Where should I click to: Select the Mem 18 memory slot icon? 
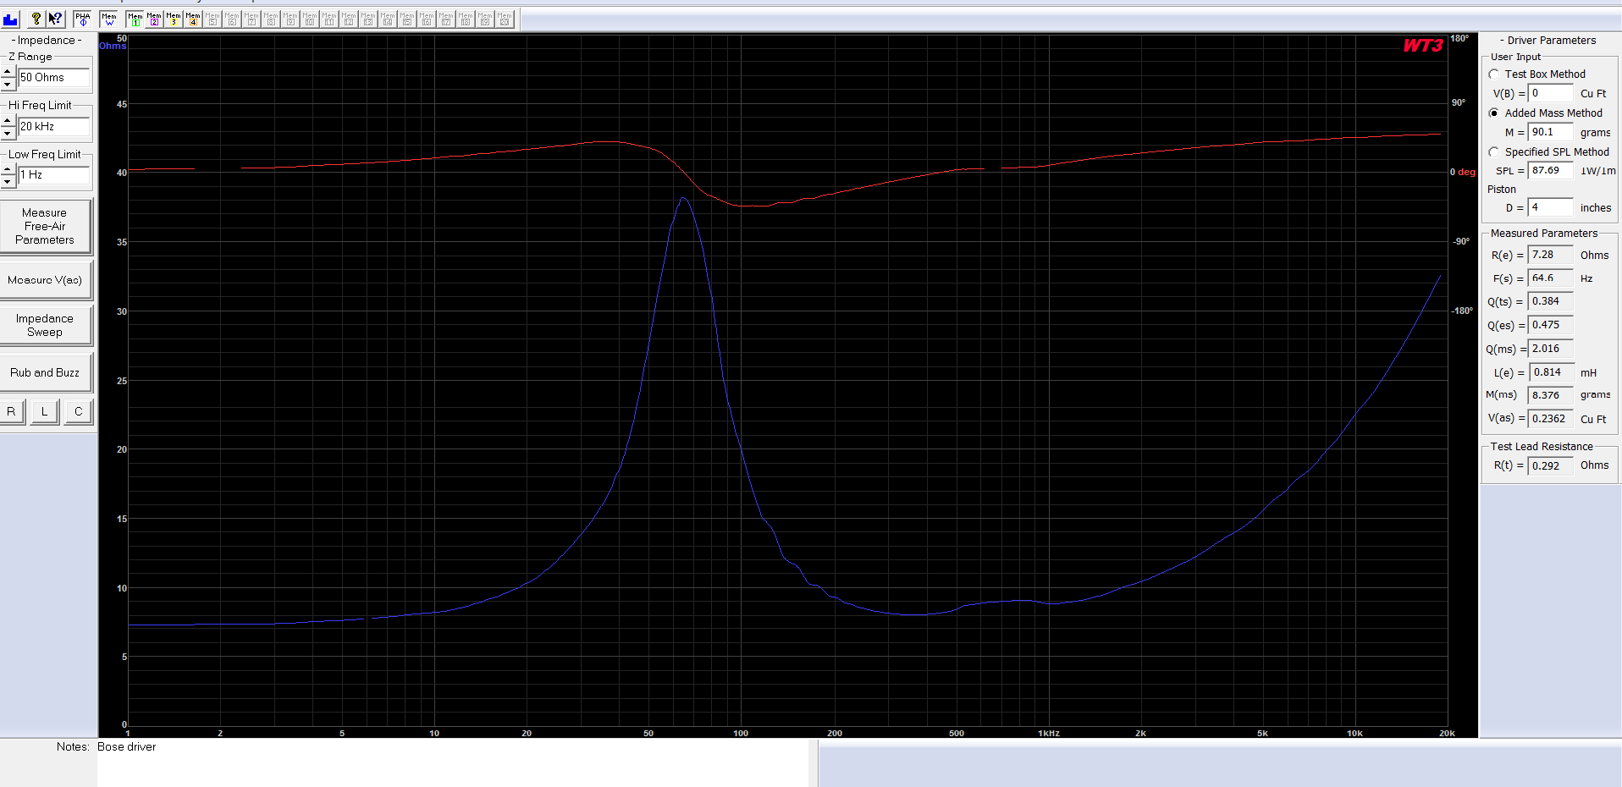[x=466, y=19]
